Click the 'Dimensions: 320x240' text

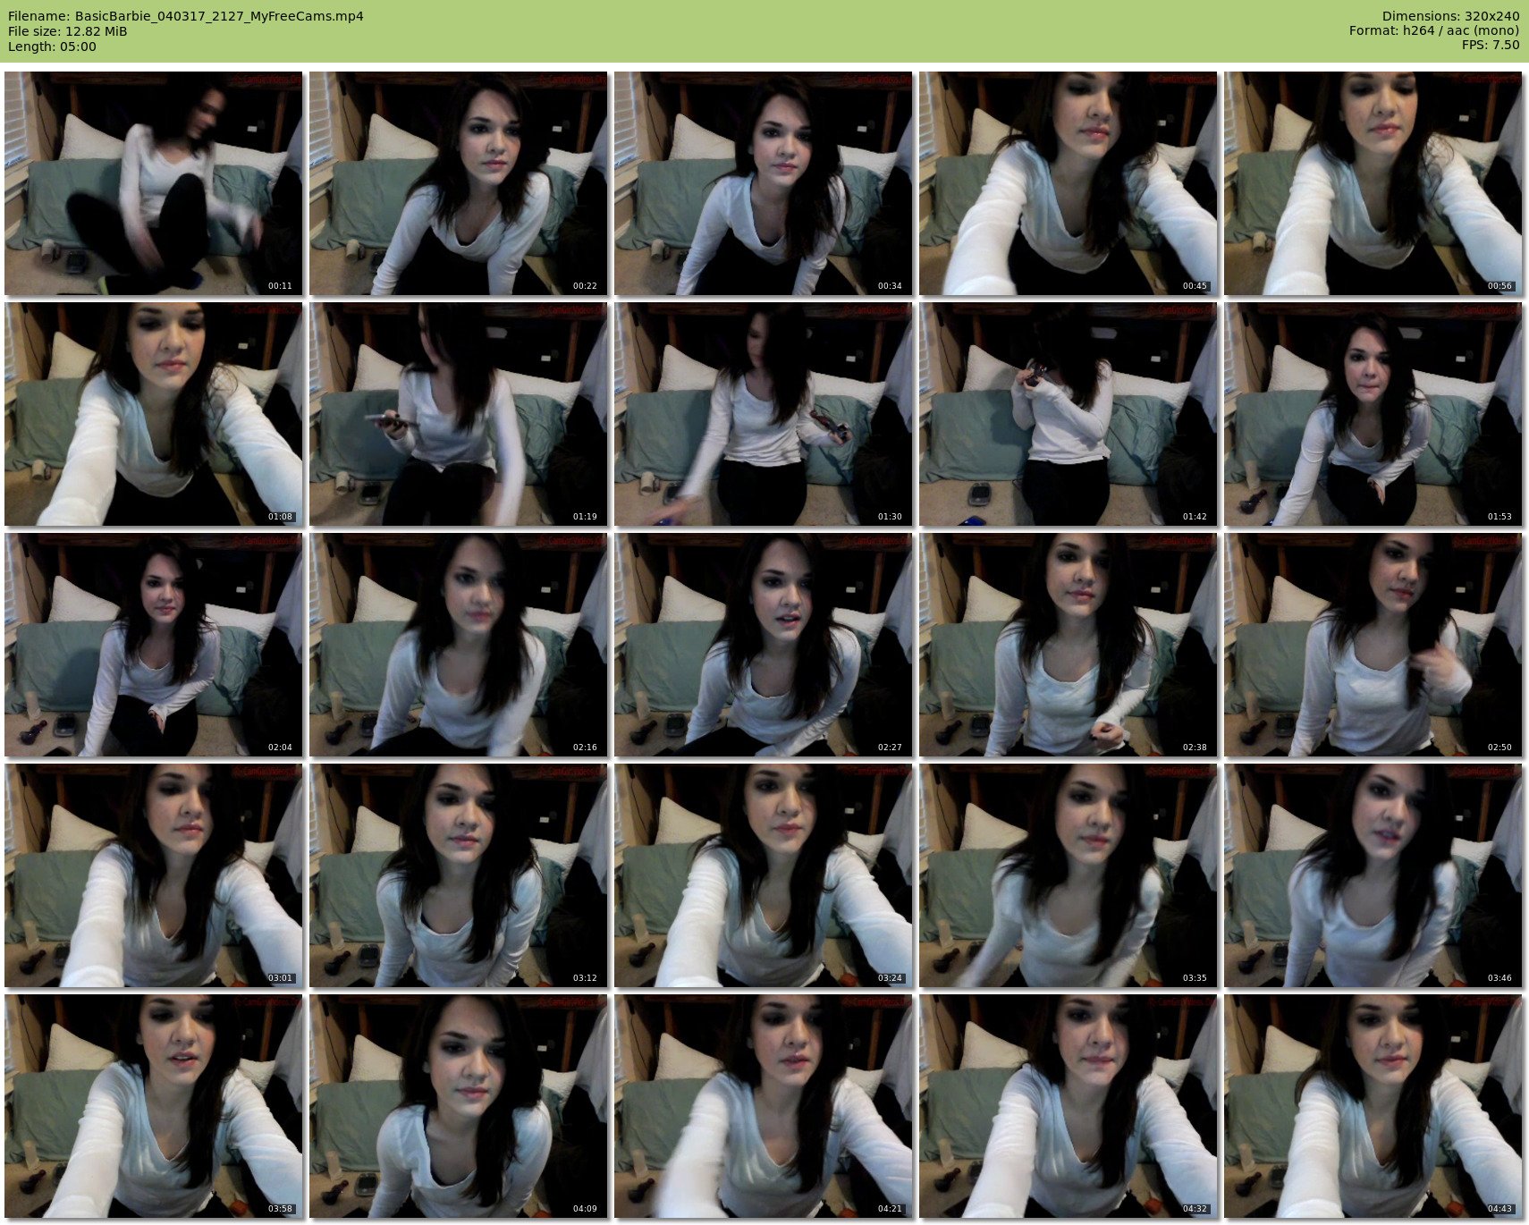pyautogui.click(x=1450, y=16)
